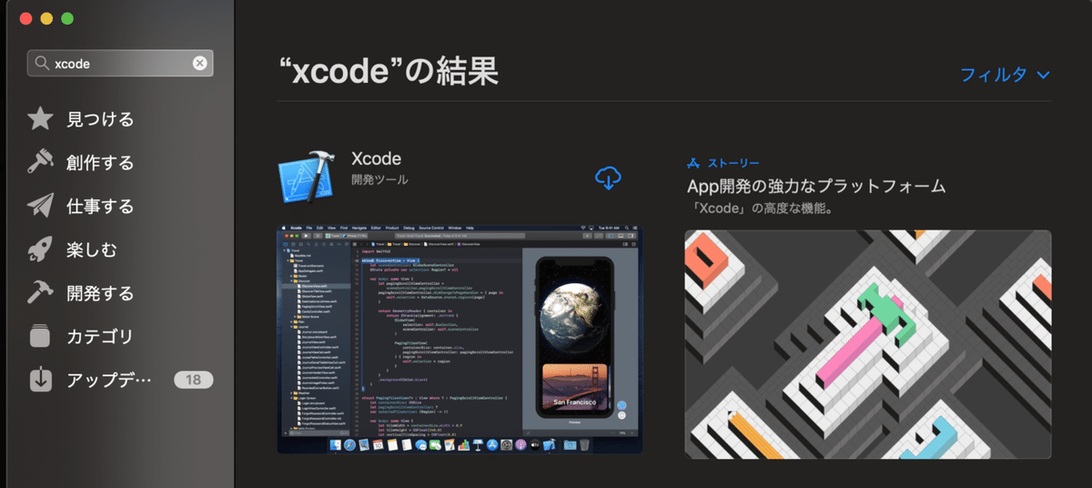Image resolution: width=1092 pixels, height=488 pixels.
Task: Click the Xcode app icon
Action: coord(307,178)
